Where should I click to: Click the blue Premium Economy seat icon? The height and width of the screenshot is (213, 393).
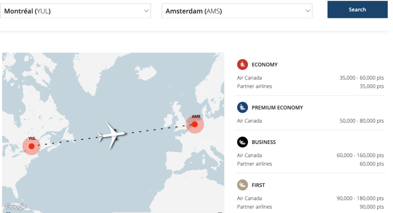coord(243,107)
